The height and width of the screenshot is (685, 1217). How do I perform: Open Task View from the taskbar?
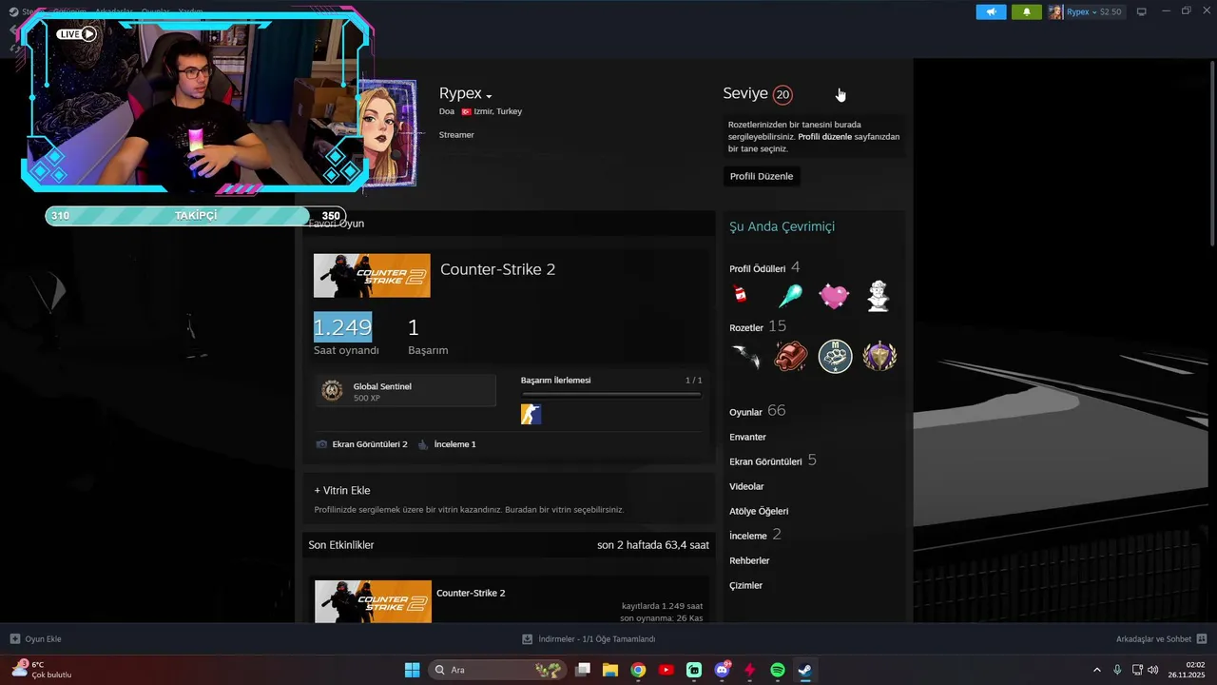[x=583, y=670]
